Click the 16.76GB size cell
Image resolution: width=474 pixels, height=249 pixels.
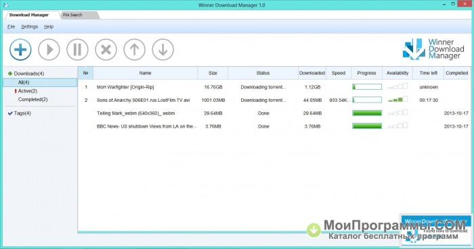213,87
